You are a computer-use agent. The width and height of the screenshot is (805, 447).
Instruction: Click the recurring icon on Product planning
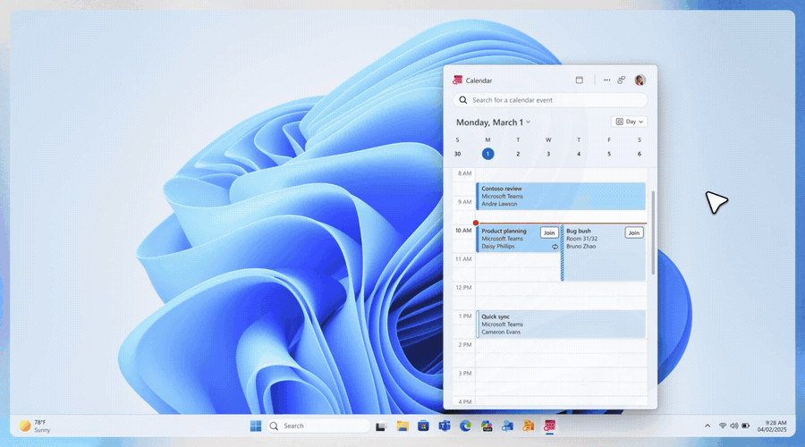click(x=555, y=247)
